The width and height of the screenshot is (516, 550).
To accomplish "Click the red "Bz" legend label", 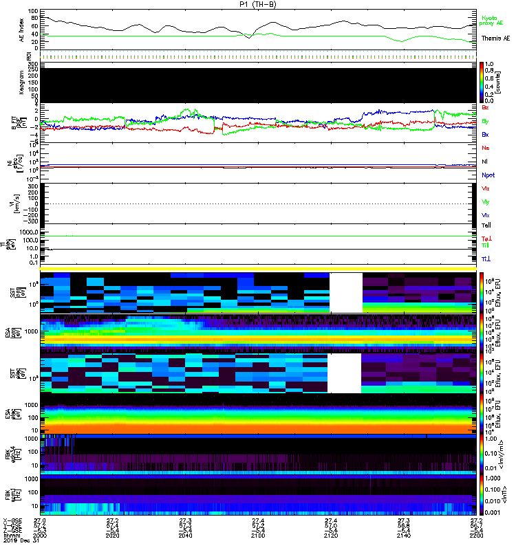I will tap(485, 108).
